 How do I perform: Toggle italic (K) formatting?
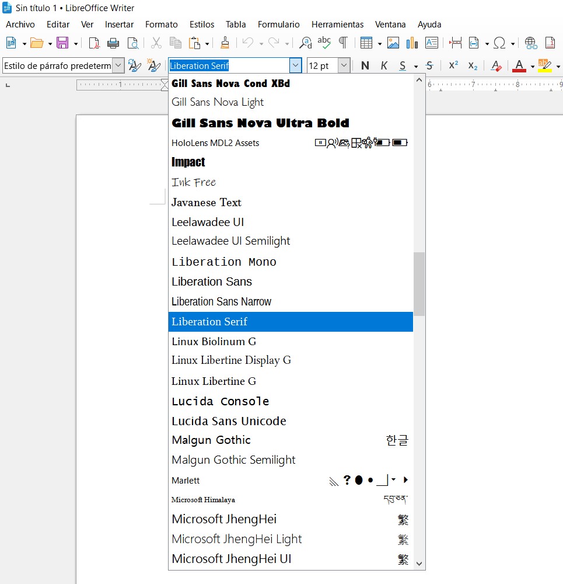[384, 66]
